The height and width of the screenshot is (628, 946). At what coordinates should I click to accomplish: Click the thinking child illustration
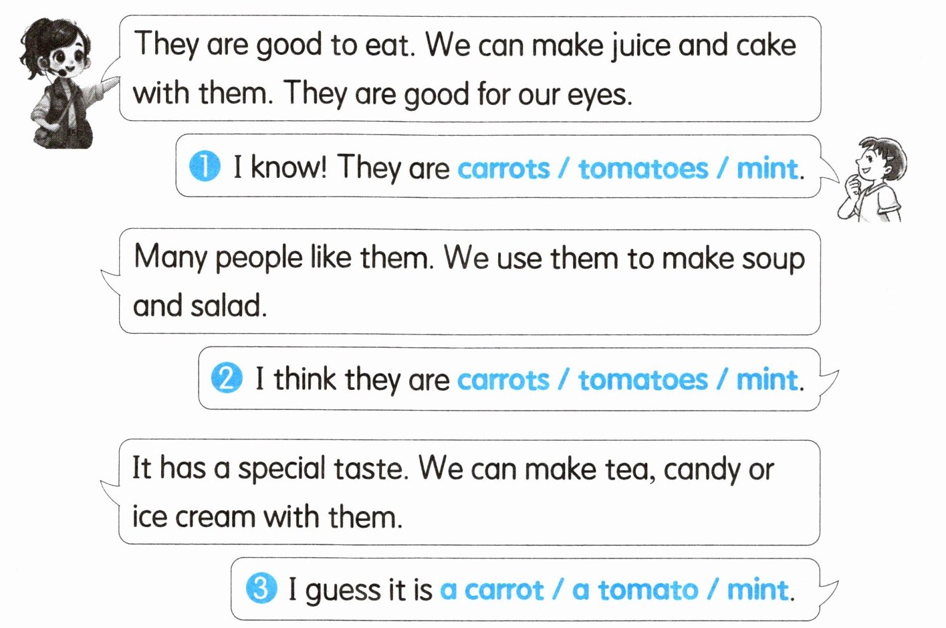tap(871, 179)
